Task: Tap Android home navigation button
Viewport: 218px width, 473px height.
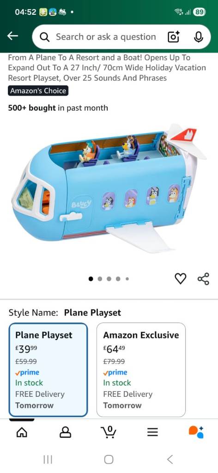Action: 109,460
